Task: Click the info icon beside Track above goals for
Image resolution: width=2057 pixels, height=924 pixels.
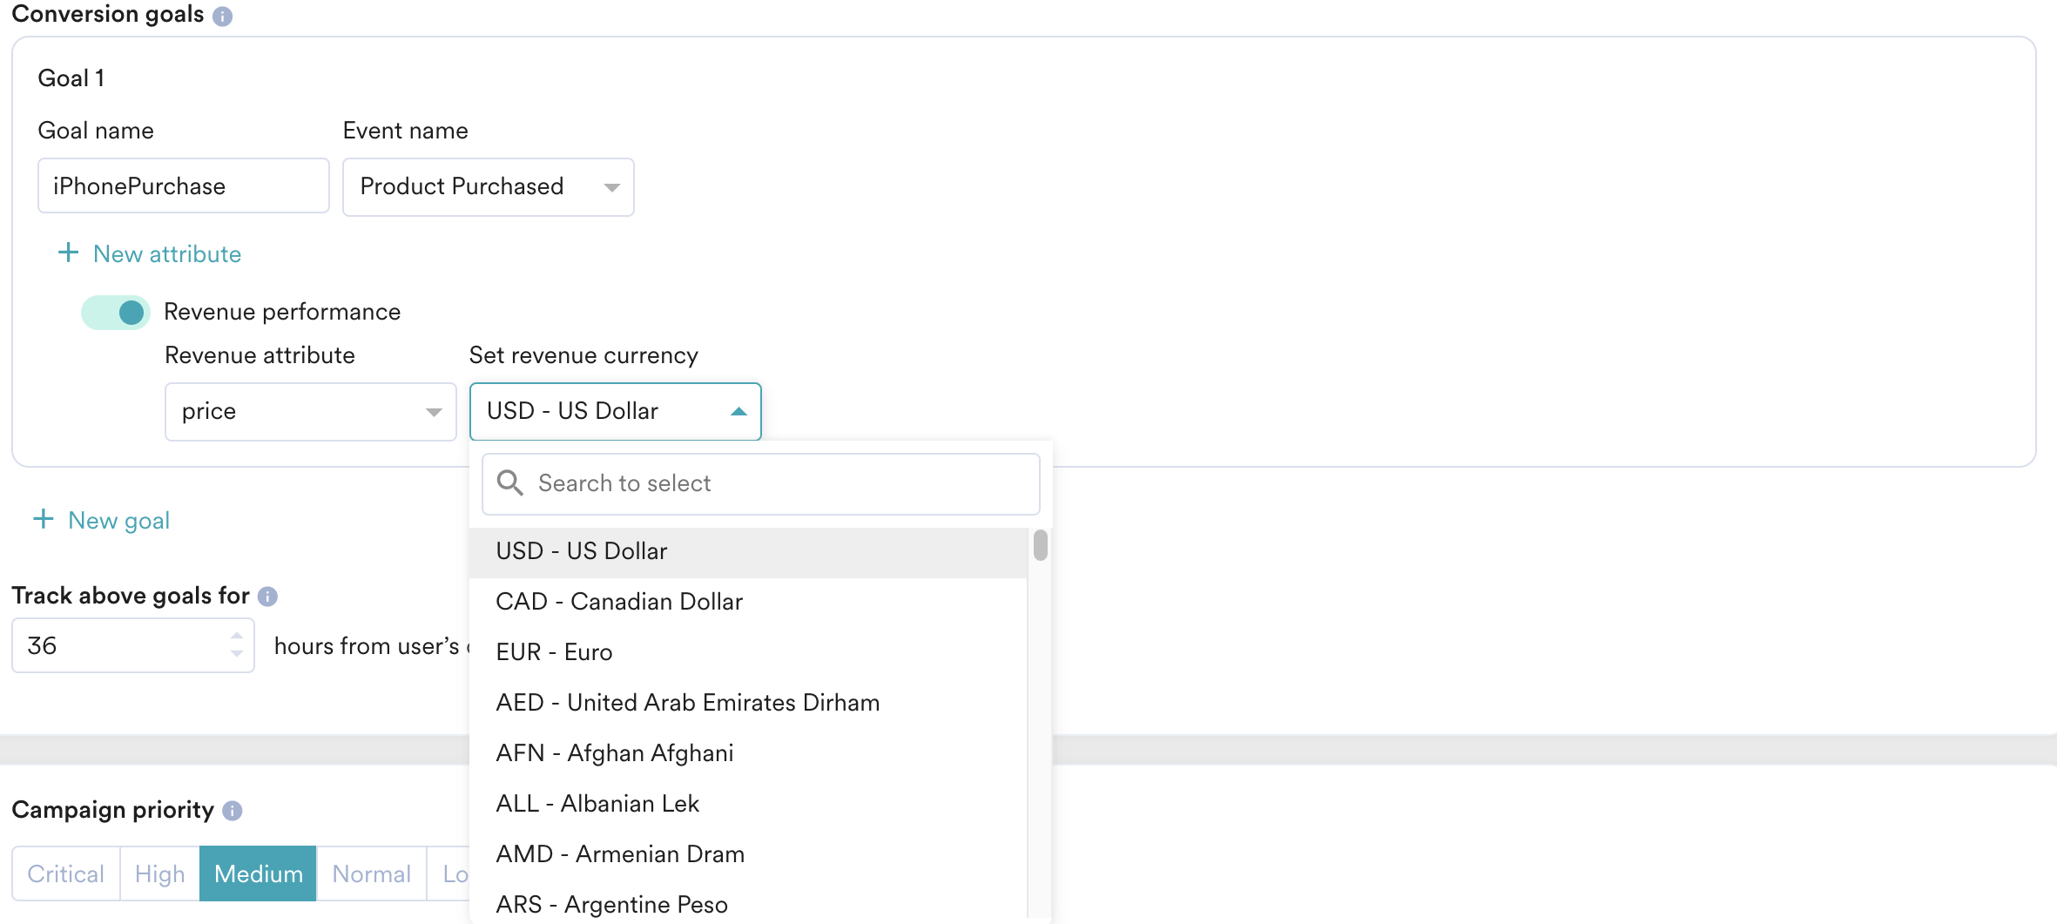Action: tap(268, 596)
